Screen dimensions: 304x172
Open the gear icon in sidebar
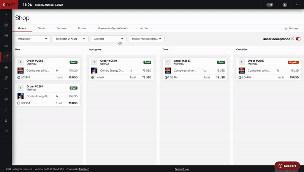[6, 131]
